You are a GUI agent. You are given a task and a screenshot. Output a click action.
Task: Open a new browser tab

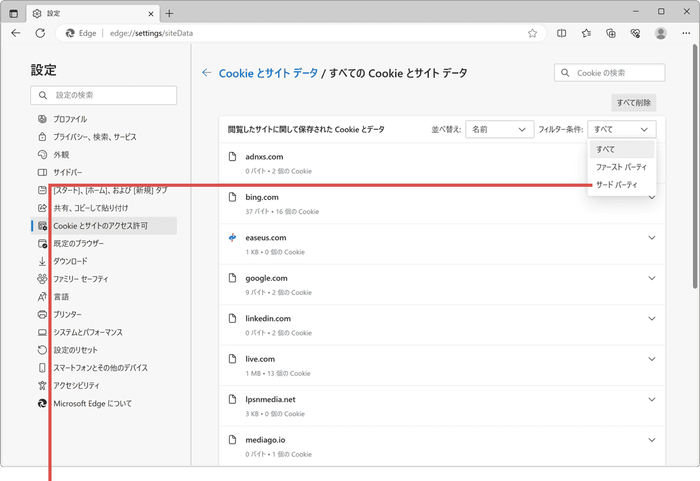[x=169, y=13]
